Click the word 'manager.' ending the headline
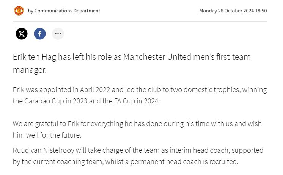The width and height of the screenshot is (283, 175). [30, 70]
